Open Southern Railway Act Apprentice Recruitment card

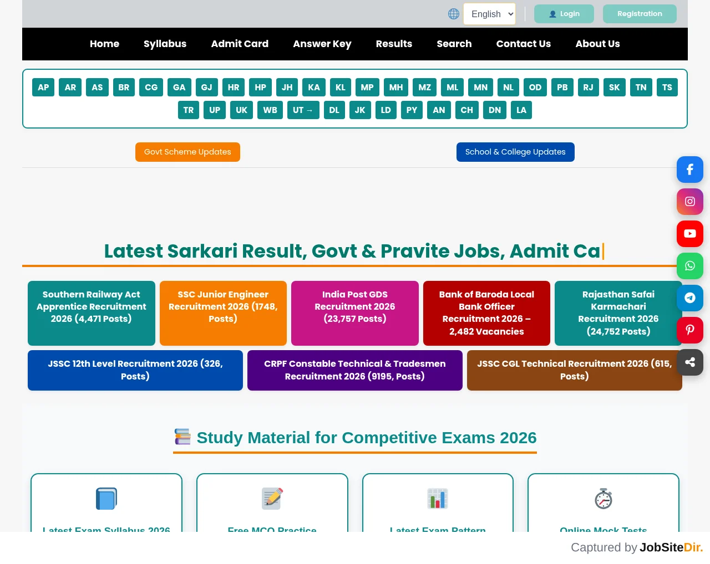point(92,313)
